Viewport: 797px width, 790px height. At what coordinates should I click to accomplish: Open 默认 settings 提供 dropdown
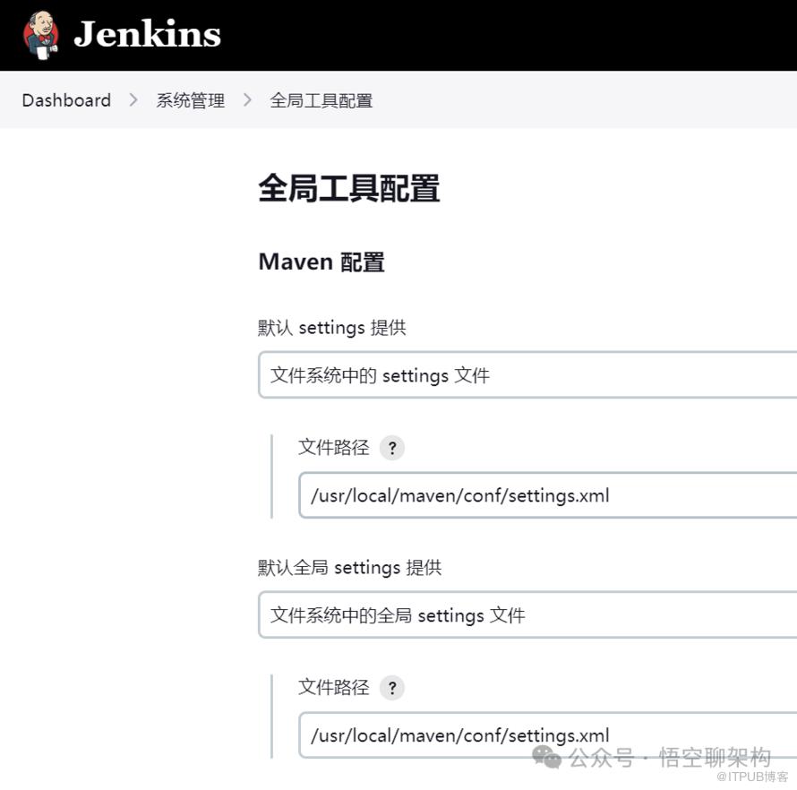click(527, 375)
